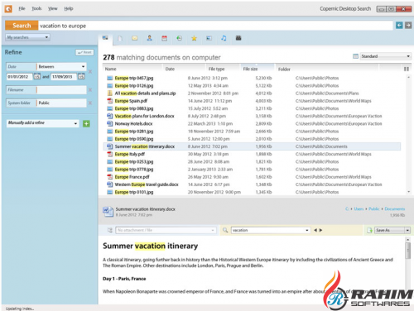Remove the Filename refine filter

[90, 90]
